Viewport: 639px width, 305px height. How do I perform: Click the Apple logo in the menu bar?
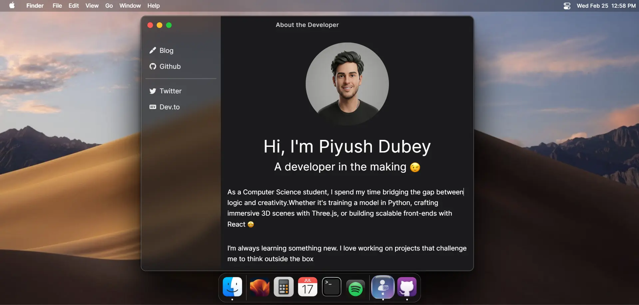(x=12, y=6)
